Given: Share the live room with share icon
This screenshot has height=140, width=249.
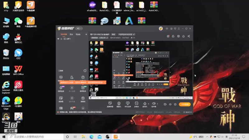Looking at the screenshot, I should coord(189,36).
